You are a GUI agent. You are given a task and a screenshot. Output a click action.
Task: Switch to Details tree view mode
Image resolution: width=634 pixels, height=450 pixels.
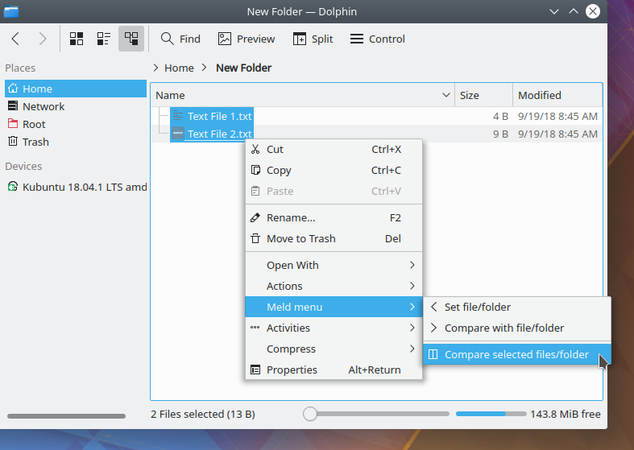pos(131,39)
